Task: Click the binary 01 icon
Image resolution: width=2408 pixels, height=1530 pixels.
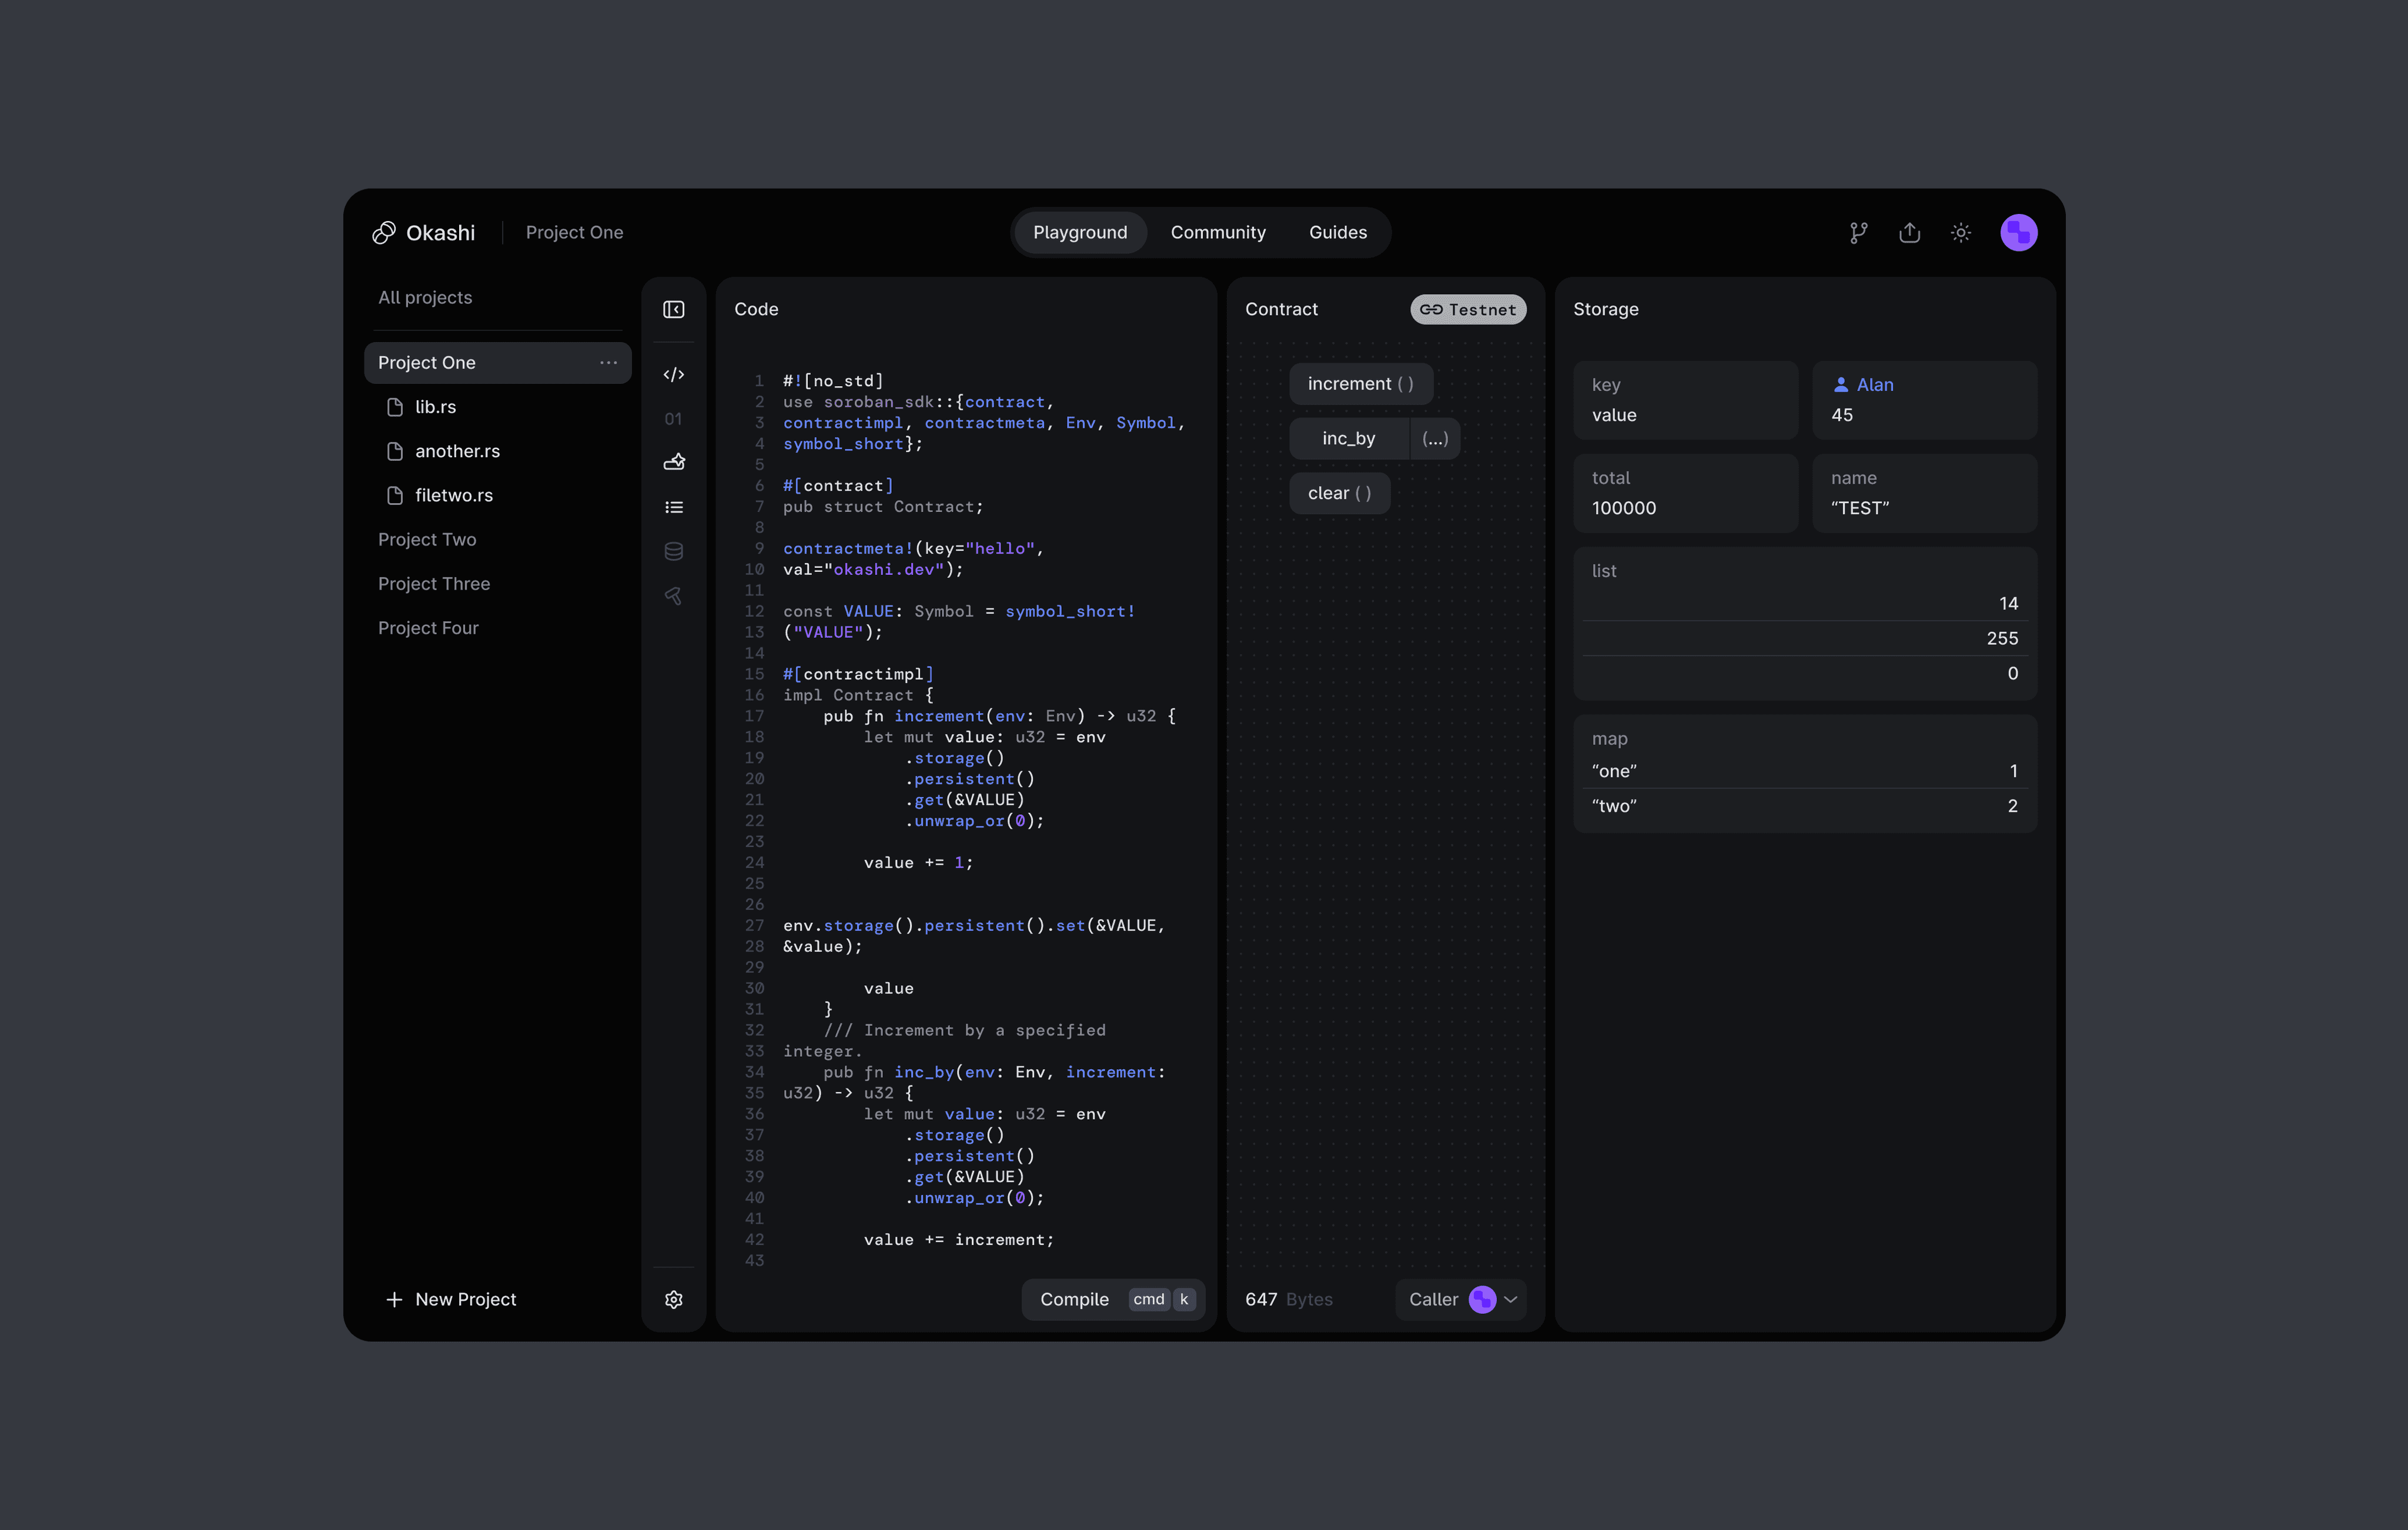Action: 673,419
